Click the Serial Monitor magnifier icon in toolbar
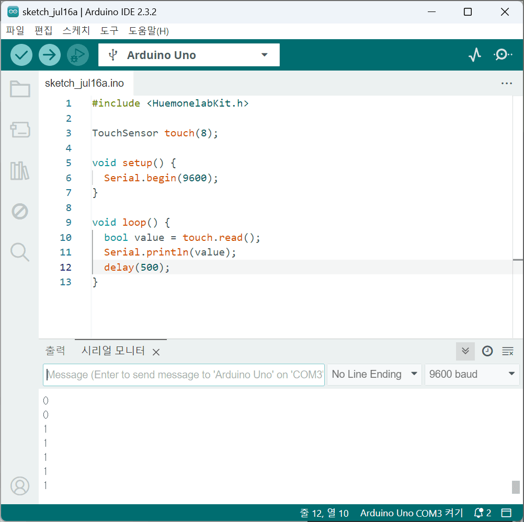 point(503,55)
